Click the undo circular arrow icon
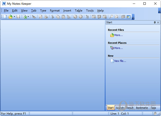This screenshot has width=161, height=116. [75, 17]
